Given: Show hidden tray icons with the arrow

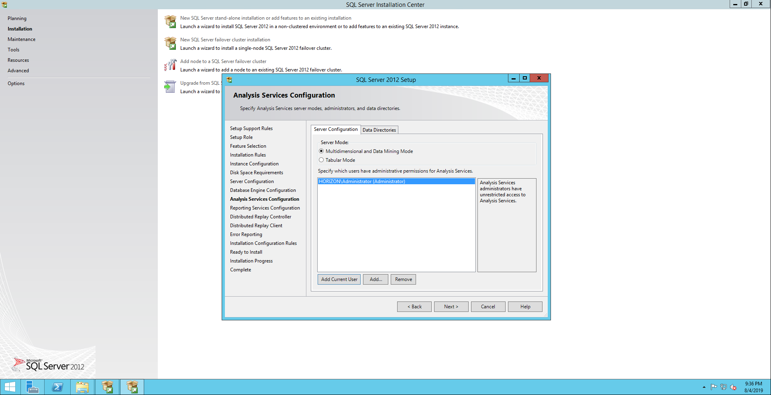Looking at the screenshot, I should (x=704, y=387).
